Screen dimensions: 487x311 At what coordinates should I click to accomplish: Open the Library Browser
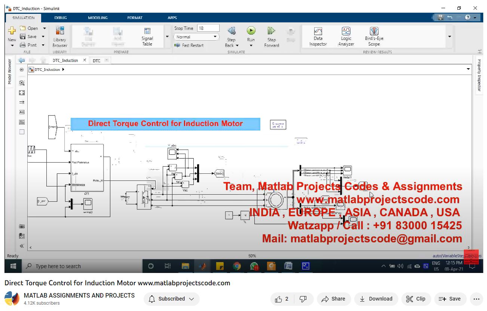coord(59,37)
